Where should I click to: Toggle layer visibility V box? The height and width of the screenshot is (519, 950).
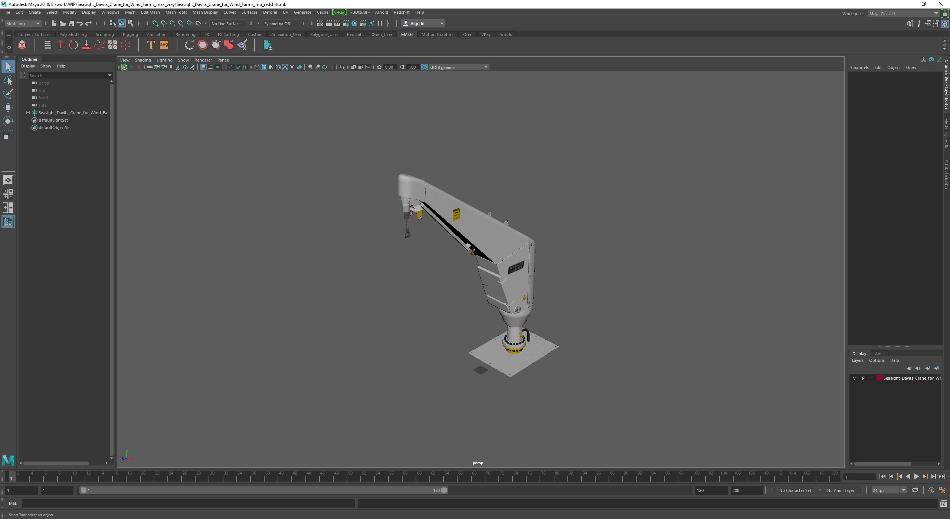(855, 378)
